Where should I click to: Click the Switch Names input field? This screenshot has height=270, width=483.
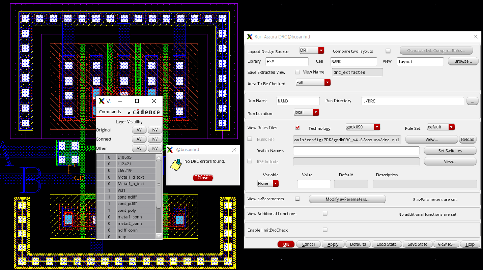[x=356, y=150]
